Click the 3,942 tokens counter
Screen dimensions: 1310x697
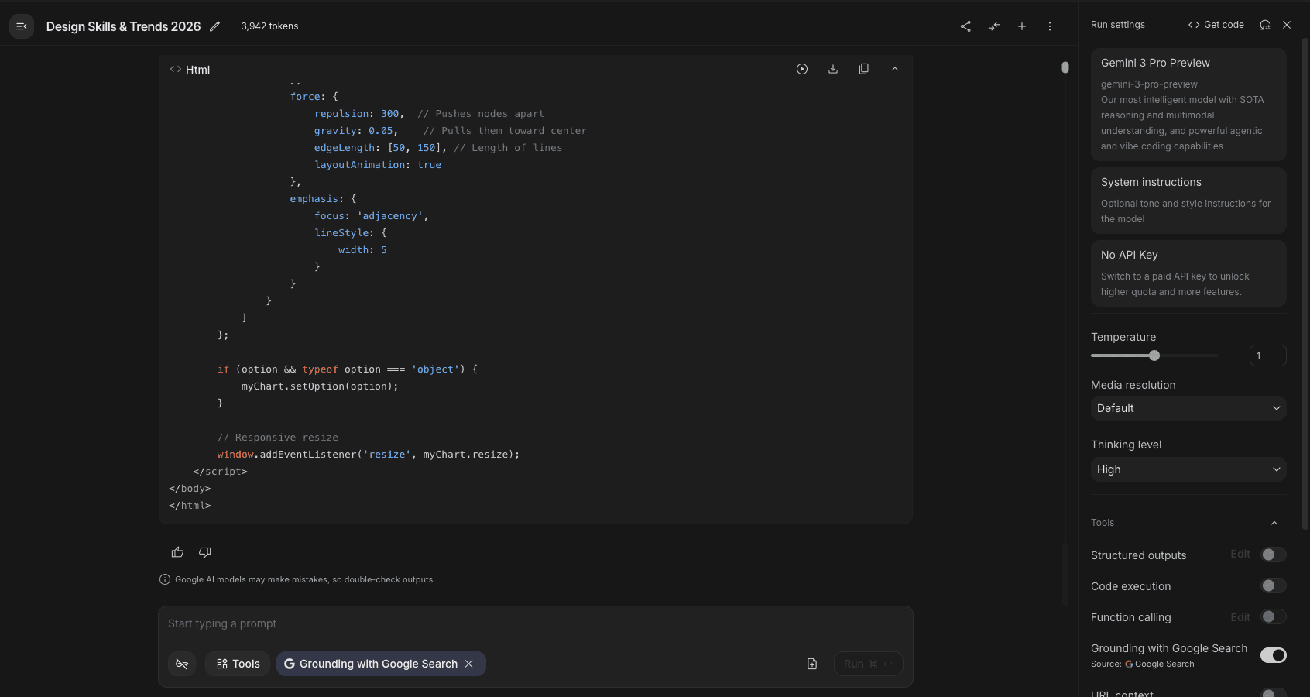tap(269, 26)
